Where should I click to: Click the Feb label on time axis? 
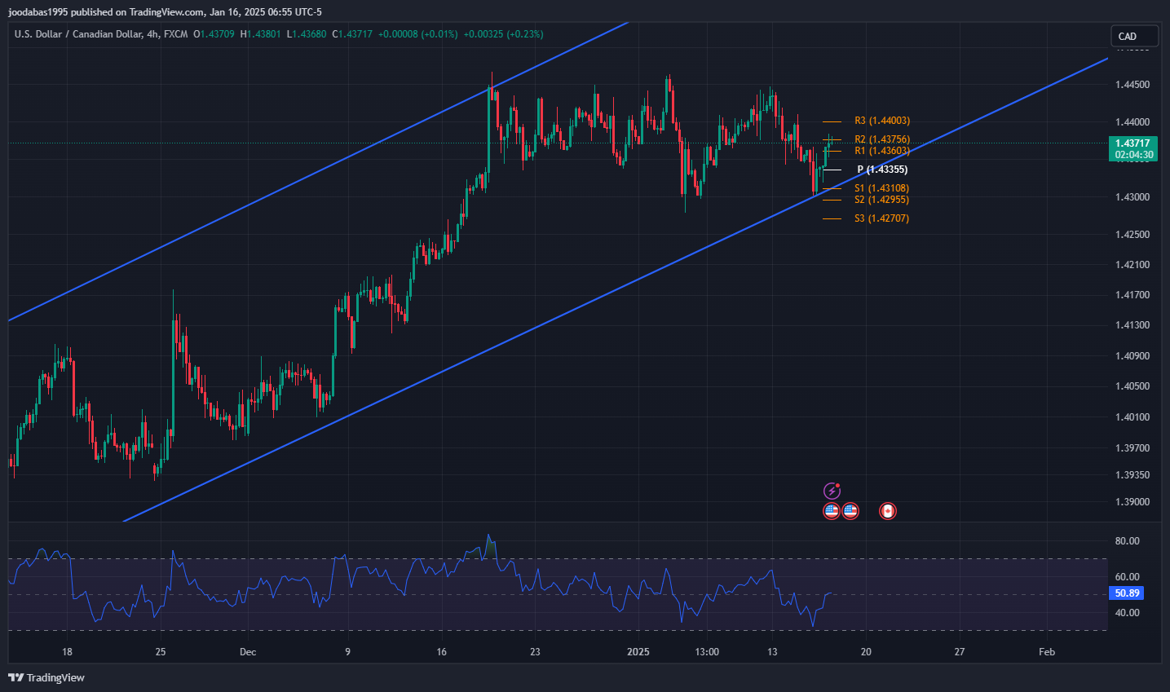1047,651
